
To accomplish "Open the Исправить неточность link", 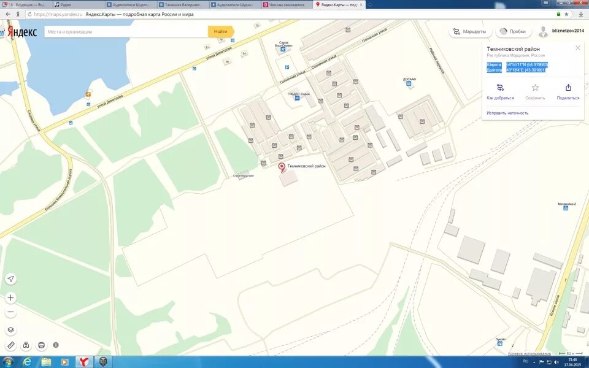I will 507,113.
